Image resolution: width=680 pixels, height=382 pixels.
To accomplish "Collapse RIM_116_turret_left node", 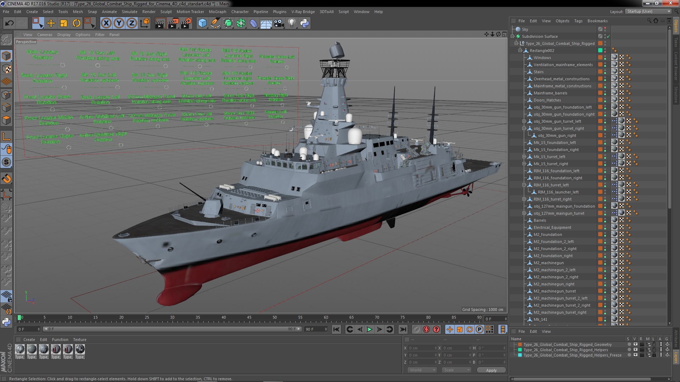I will [524, 185].
